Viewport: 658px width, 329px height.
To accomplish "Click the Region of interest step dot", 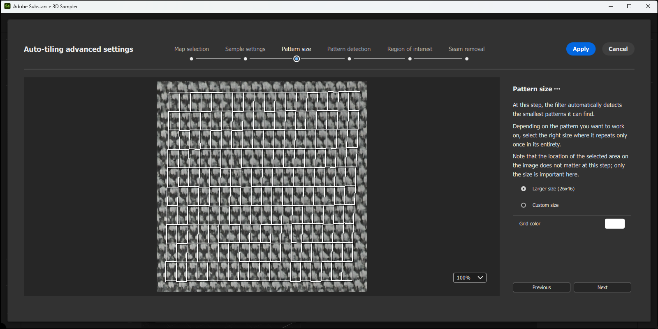I will (410, 59).
